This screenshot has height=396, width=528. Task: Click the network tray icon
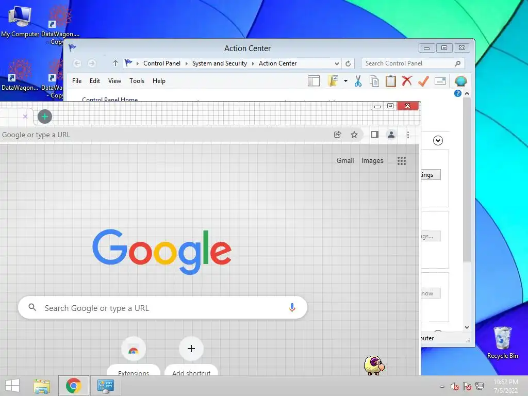pos(480,386)
